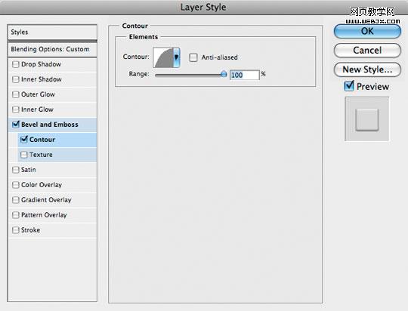Uncheck the Contour checkbox in styles list
Image resolution: width=408 pixels, height=311 pixels.
coord(24,140)
